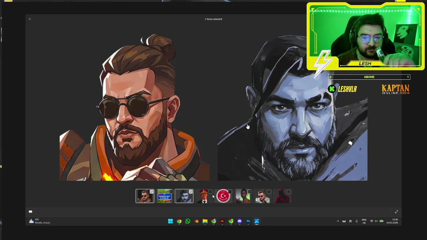Open WhatsApp from the taskbar
Image resolution: width=427 pixels, height=240 pixels.
[188, 221]
